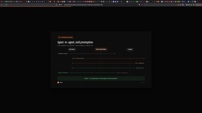Click the 'Agent-to-agent, mid preemption' heading
This screenshot has width=202, height=113.
coord(75,42)
